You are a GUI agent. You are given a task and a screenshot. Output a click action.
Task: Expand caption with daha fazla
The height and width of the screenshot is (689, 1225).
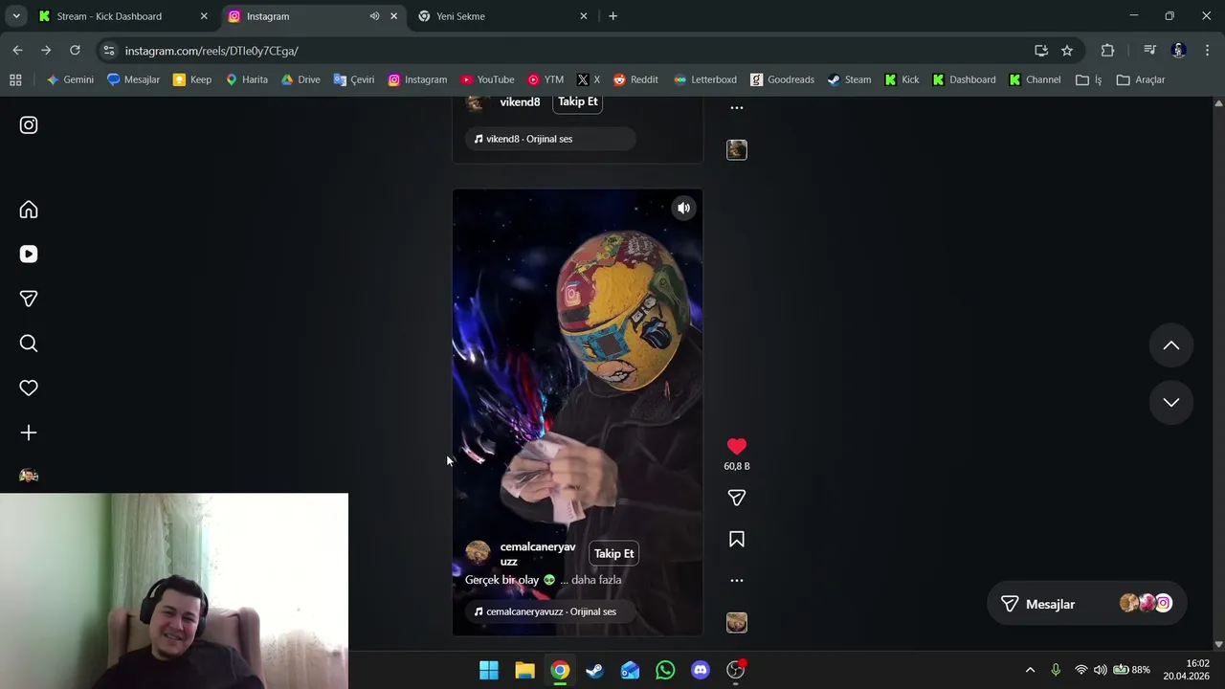[x=596, y=580]
